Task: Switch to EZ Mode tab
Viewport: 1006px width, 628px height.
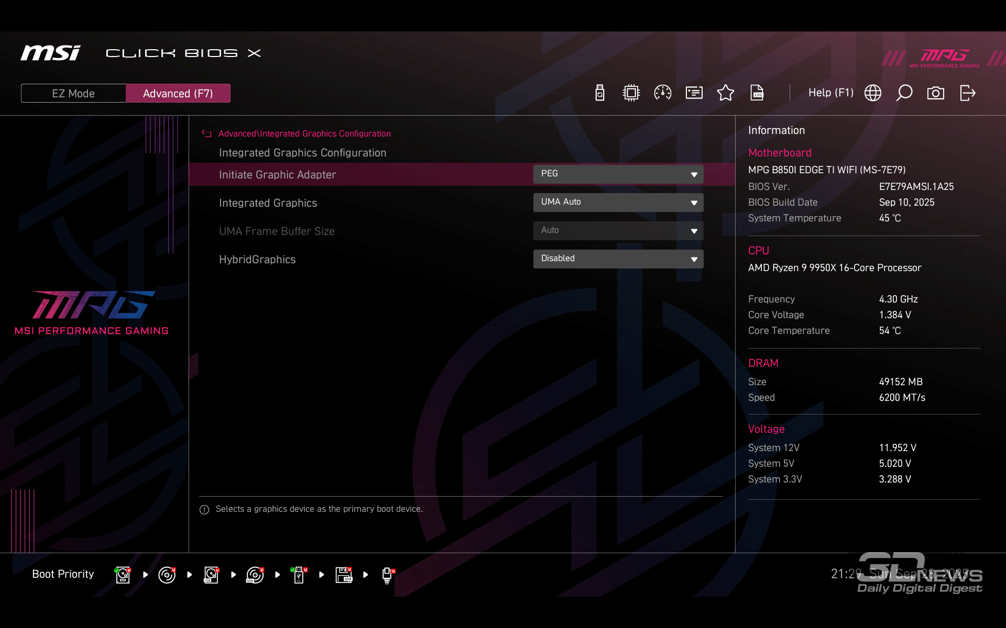Action: tap(73, 93)
